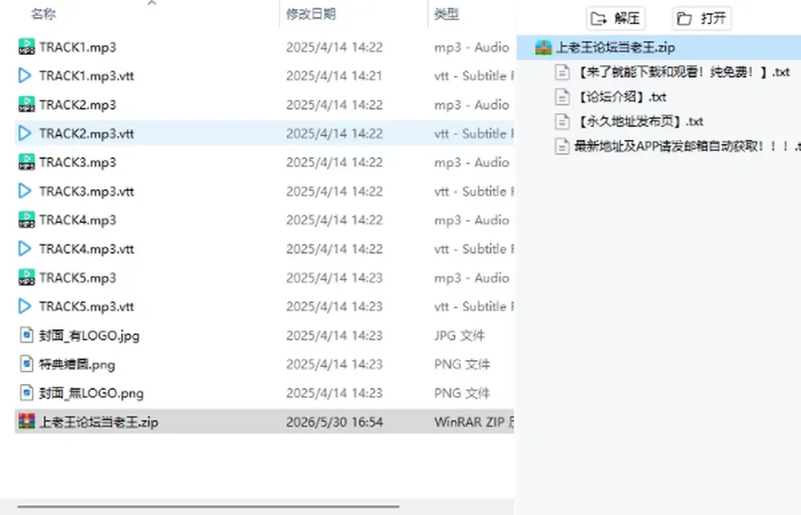Click the 封面_有LOGO.jpg image file icon
This screenshot has width=801, height=515.
click(27, 335)
